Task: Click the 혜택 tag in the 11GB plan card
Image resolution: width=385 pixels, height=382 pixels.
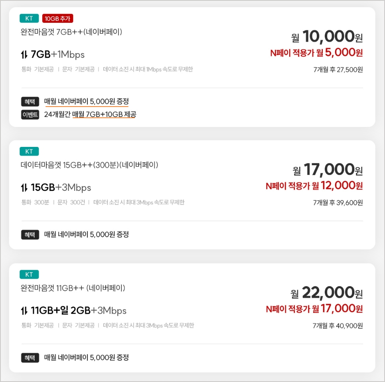Action: pyautogui.click(x=30, y=358)
